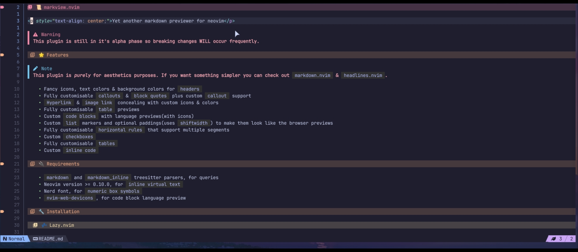Select the Lazy.nvim subheading
The width and height of the screenshot is (578, 252).
click(301, 225)
